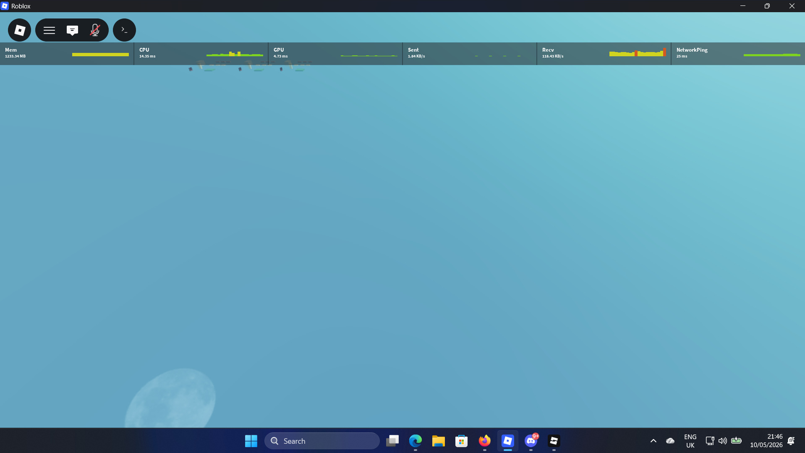Viewport: 805px width, 453px height.
Task: Click the CPU usage graph
Action: [235, 54]
